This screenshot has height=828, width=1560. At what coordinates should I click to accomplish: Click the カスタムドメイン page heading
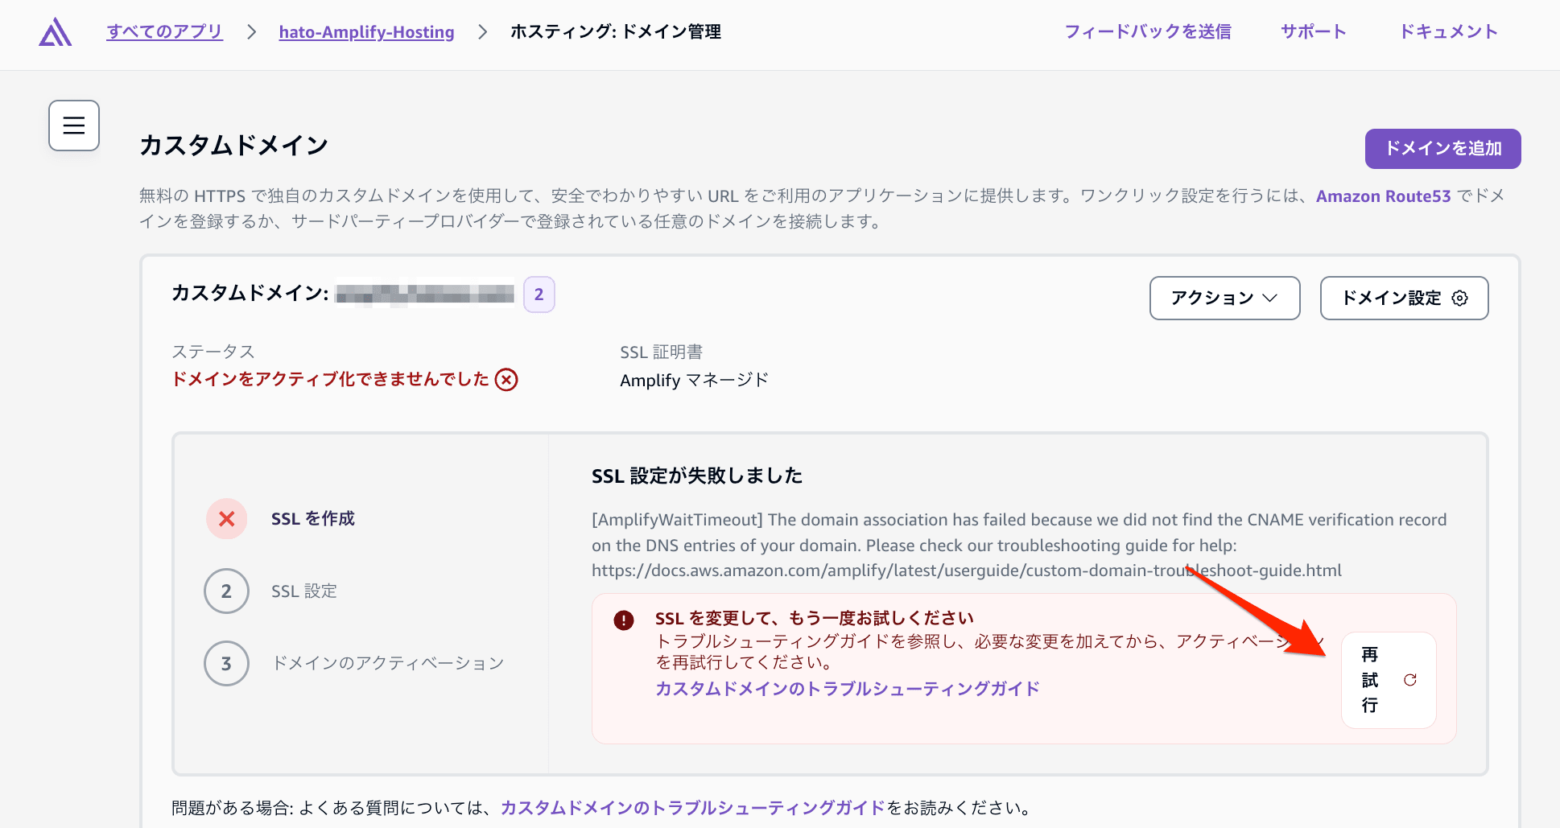(234, 146)
